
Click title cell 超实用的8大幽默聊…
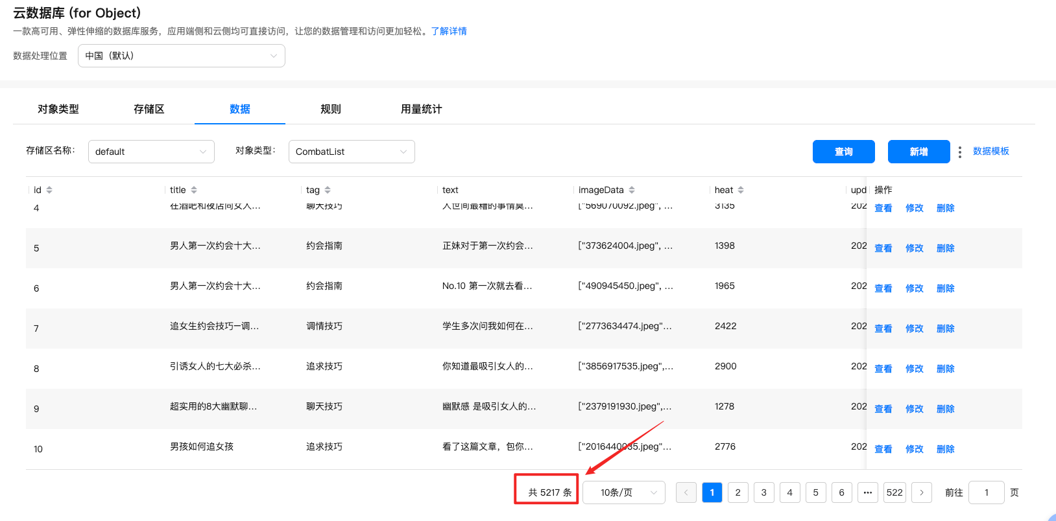(213, 406)
